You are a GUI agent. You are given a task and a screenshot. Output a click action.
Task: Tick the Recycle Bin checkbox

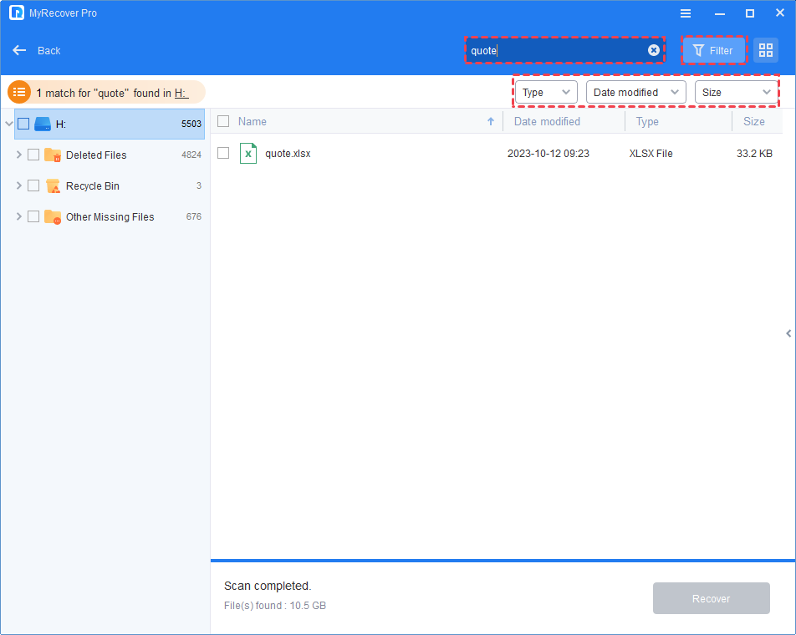33,185
